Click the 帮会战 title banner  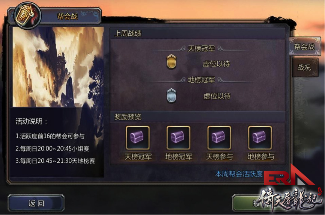pyautogui.click(x=67, y=16)
